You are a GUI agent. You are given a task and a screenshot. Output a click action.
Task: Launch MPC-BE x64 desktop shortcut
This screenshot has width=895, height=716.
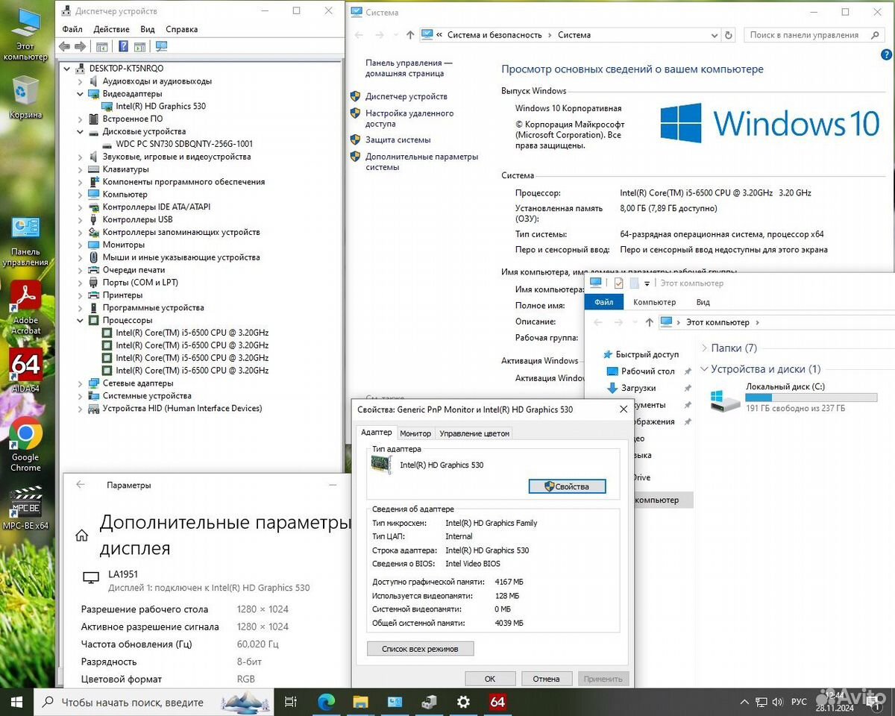pos(25,507)
